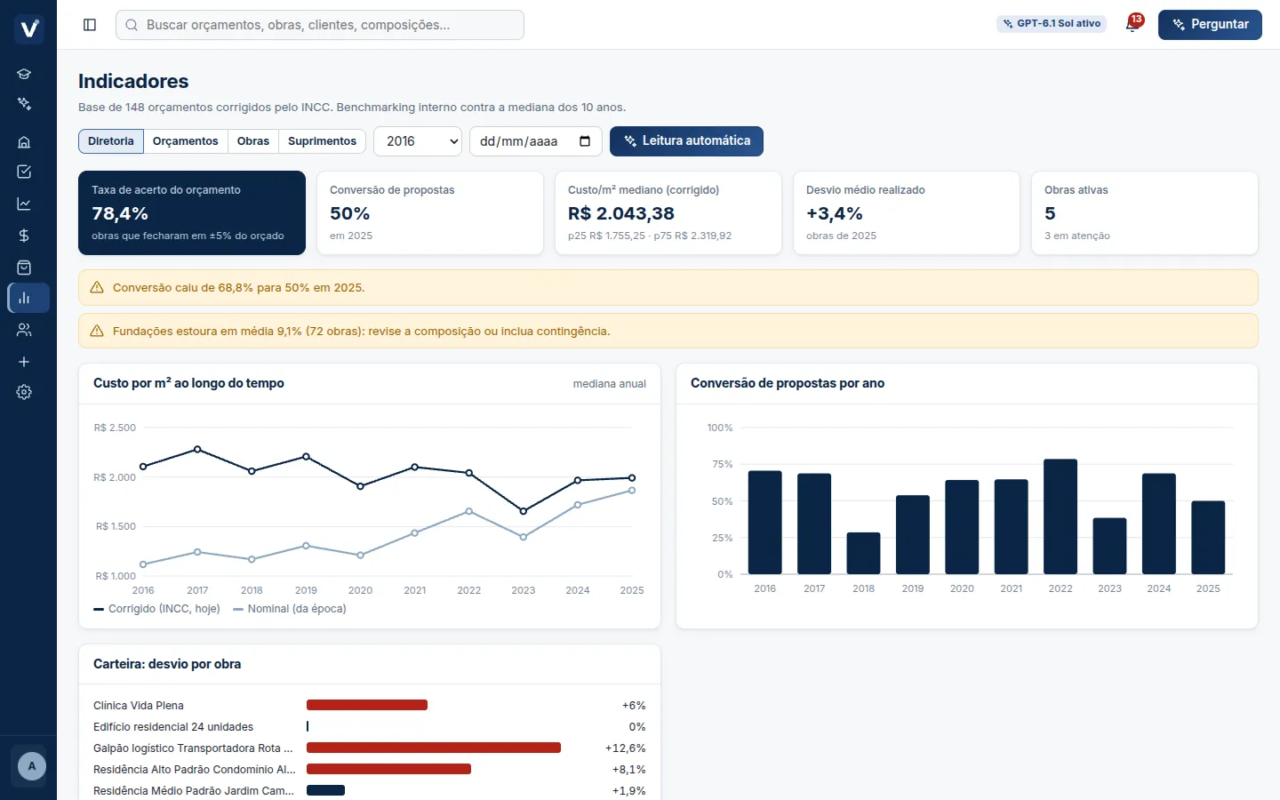1280x800 pixels.
Task: Open the line chart icon in sidebar
Action: [24, 204]
